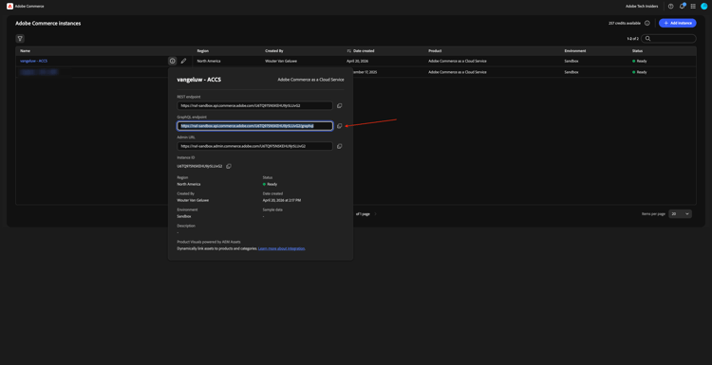This screenshot has height=365, width=712.
Task: Click the blurred second instance name
Action: 39,72
